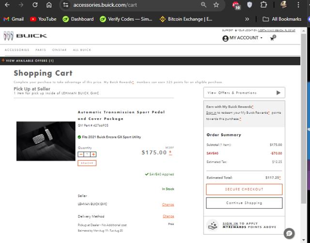310x243 pixels.
Task: Click the North Miami Beach location link
Action: (277, 30)
